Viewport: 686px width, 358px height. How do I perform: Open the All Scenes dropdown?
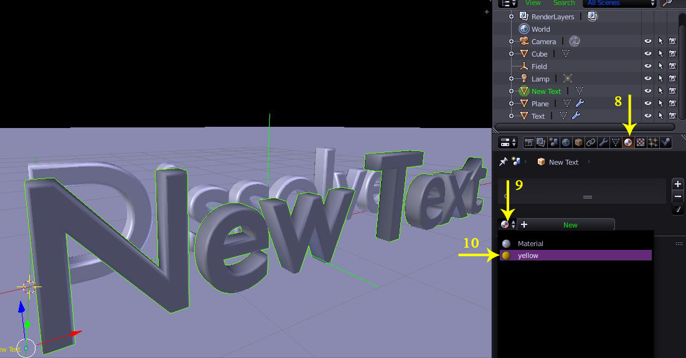pyautogui.click(x=619, y=4)
